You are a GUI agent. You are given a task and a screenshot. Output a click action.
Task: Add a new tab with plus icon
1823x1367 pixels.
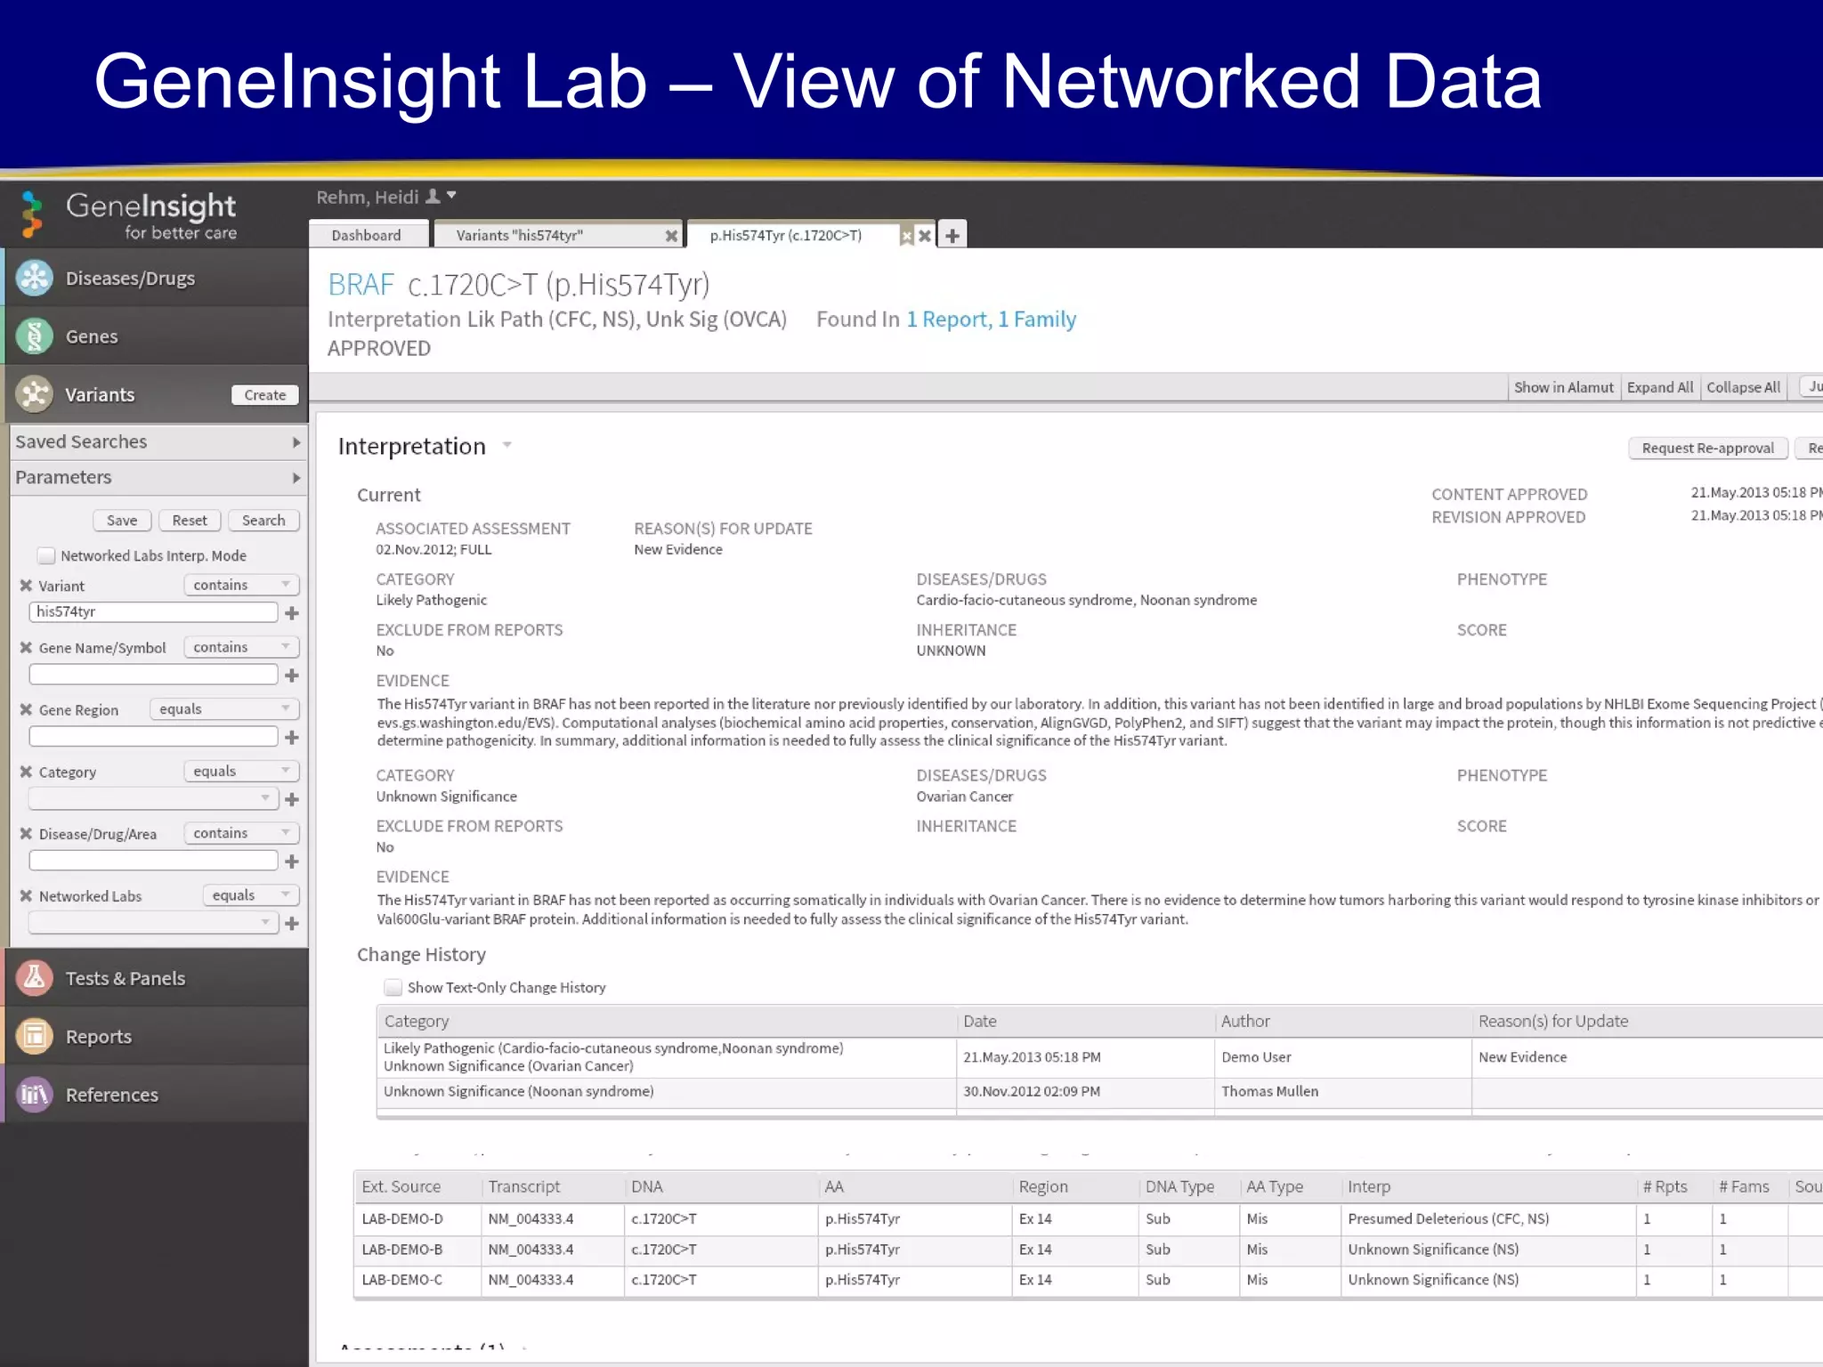(x=952, y=236)
